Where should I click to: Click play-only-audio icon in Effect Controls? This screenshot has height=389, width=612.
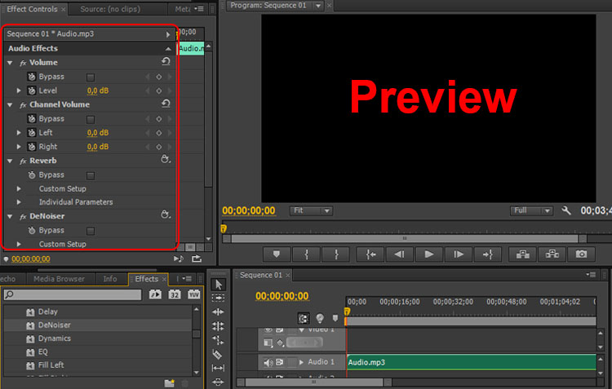pos(179,259)
